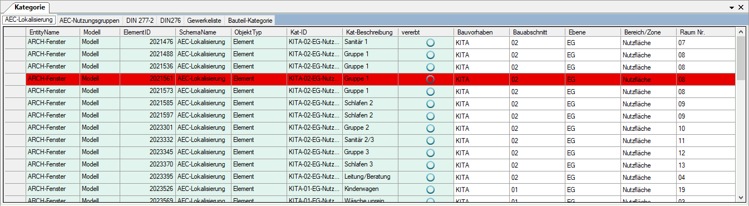Viewport: 749px width, 206px height.
Task: Click ElementID cell 2021476
Action: [x=147, y=42]
